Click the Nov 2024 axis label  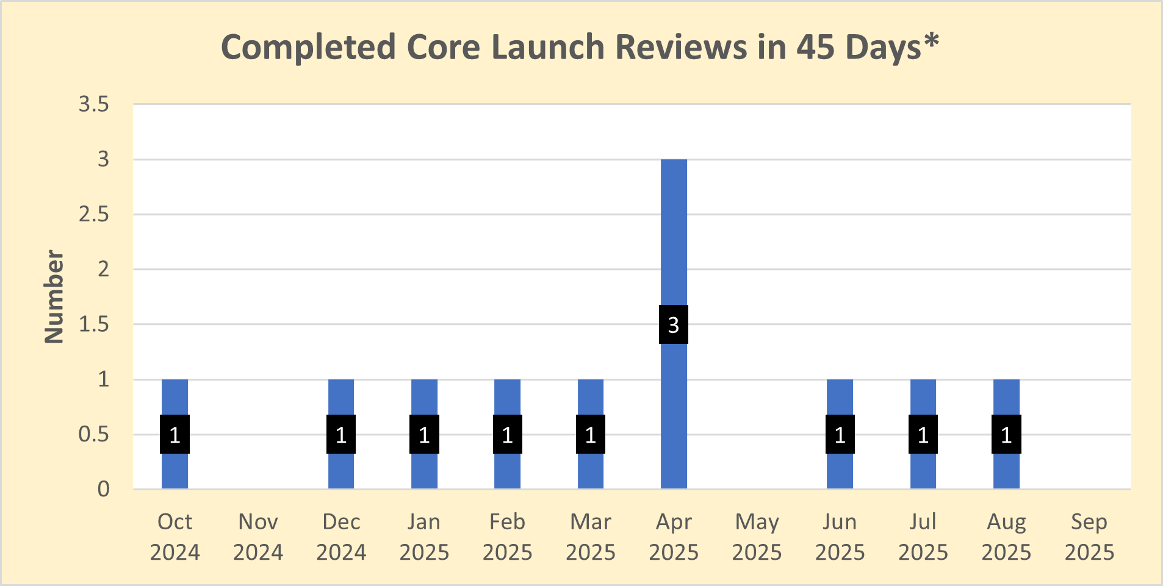[x=258, y=537]
